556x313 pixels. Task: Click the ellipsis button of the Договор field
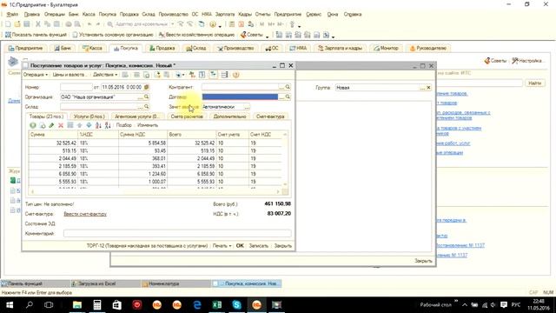point(281,97)
